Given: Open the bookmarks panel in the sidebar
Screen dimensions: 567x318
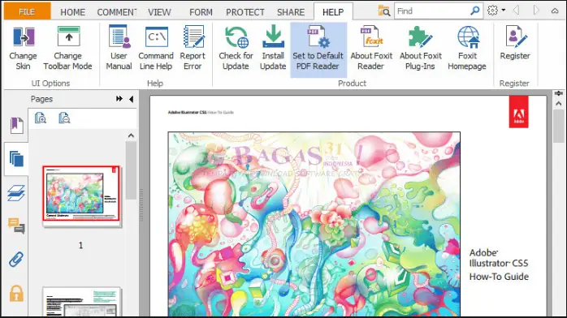Looking at the screenshot, I should [x=16, y=126].
